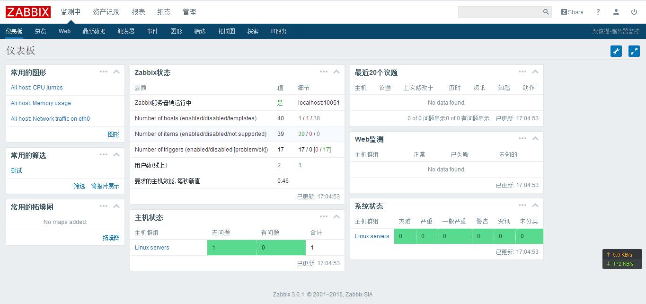Click the 灾难 count cell
The width and height of the screenshot is (646, 304).
pyautogui.click(x=405, y=236)
